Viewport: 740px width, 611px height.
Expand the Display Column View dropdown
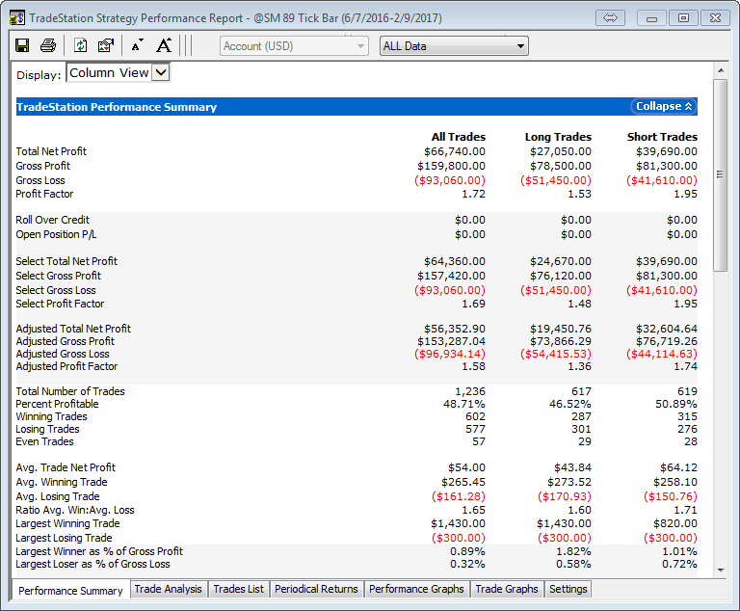click(x=160, y=72)
